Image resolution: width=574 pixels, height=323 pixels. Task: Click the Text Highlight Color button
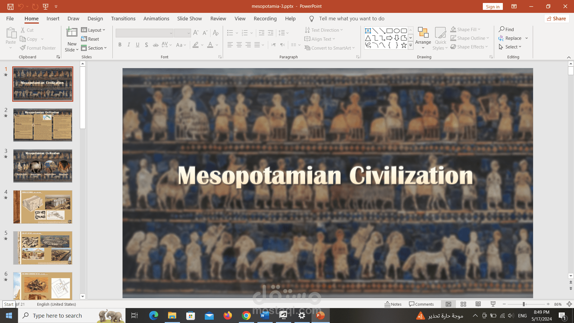tap(196, 45)
